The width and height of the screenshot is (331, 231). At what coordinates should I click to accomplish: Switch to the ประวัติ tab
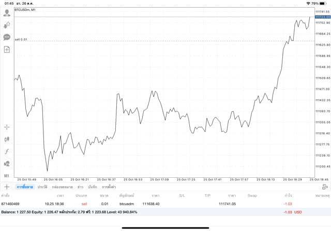pos(42,187)
